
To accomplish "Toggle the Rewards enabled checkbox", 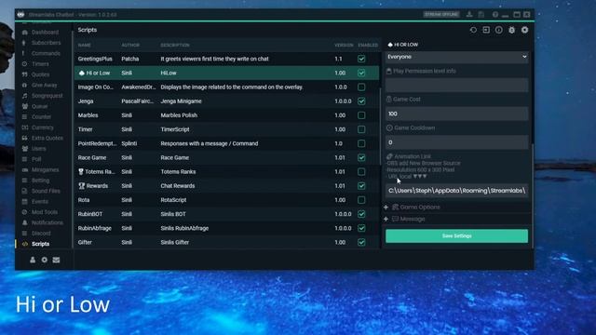I will [x=361, y=186].
